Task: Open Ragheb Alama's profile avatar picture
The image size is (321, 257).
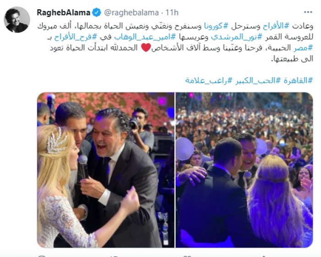Action: (x=17, y=20)
